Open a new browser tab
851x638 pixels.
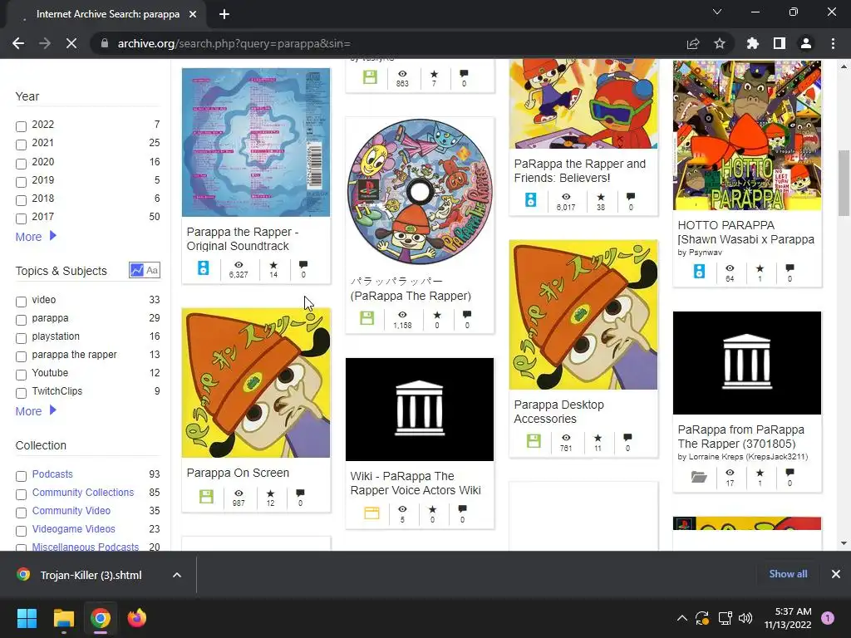[224, 14]
